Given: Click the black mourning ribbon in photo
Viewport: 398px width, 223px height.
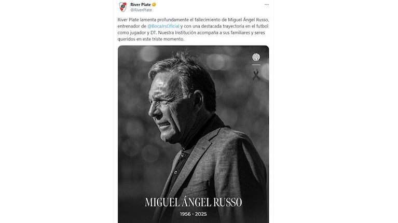Looking at the screenshot, I should pos(256,75).
